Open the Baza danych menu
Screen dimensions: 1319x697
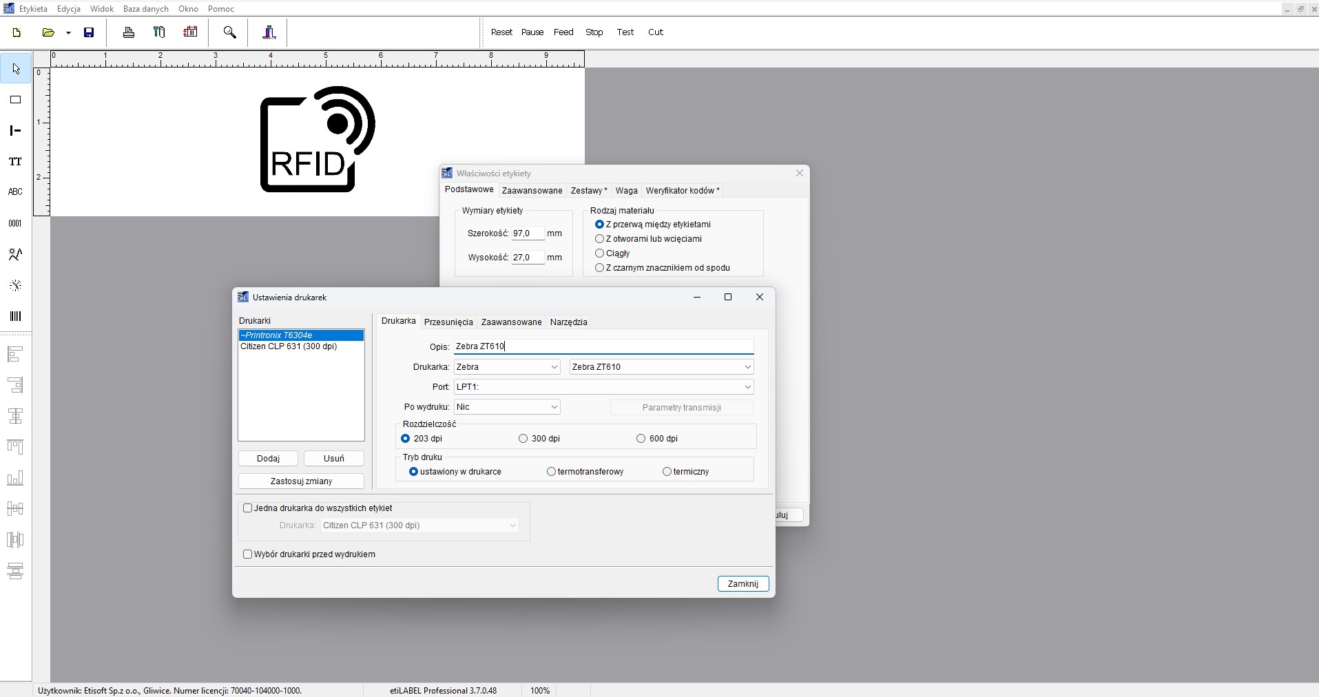[145, 9]
